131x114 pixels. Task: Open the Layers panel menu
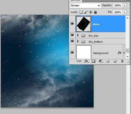pos(128,1)
